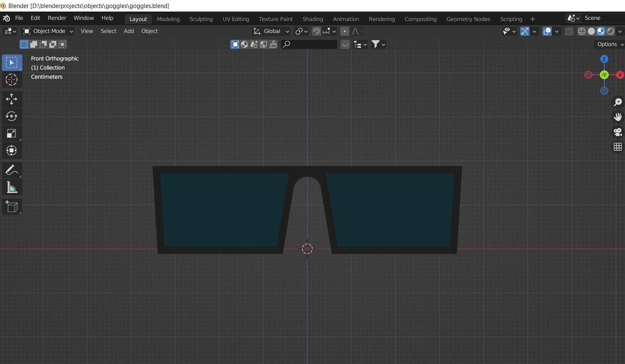625x364 pixels.
Task: Click the Scene name field
Action: pos(603,18)
